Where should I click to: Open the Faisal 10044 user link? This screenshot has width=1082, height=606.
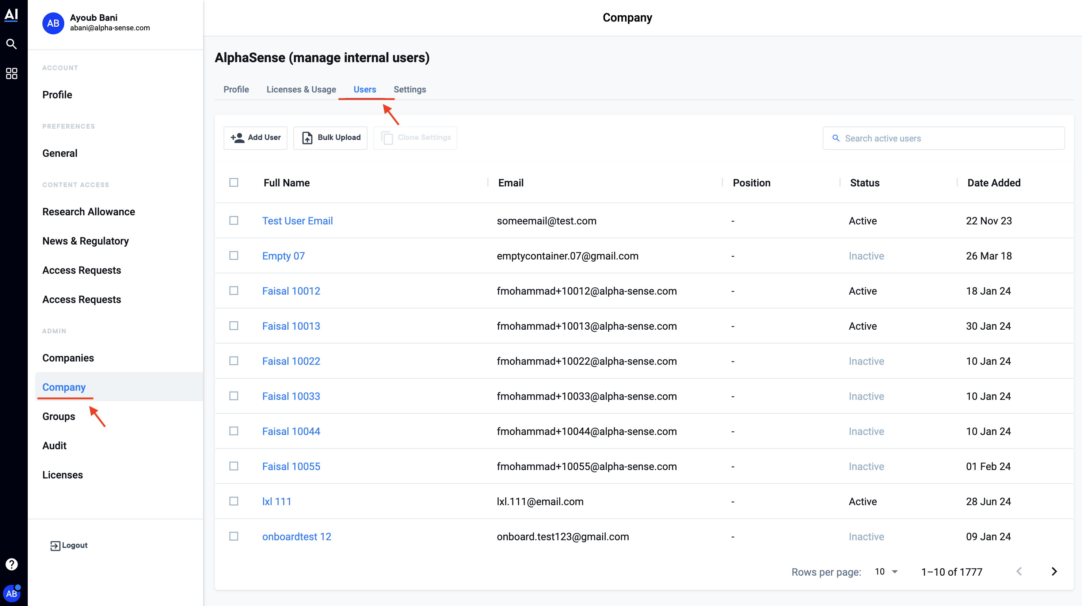[x=291, y=432]
